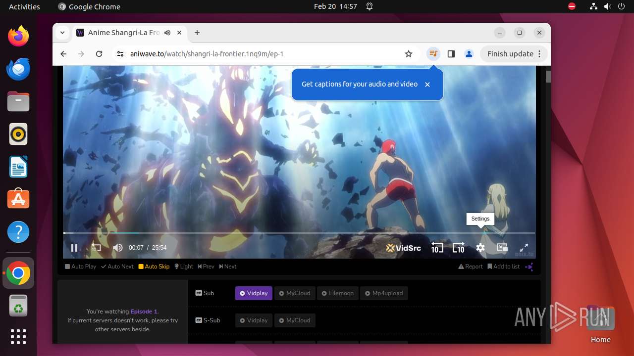This screenshot has width=634, height=356.
Task: Open the Help app in dock
Action: click(18, 232)
